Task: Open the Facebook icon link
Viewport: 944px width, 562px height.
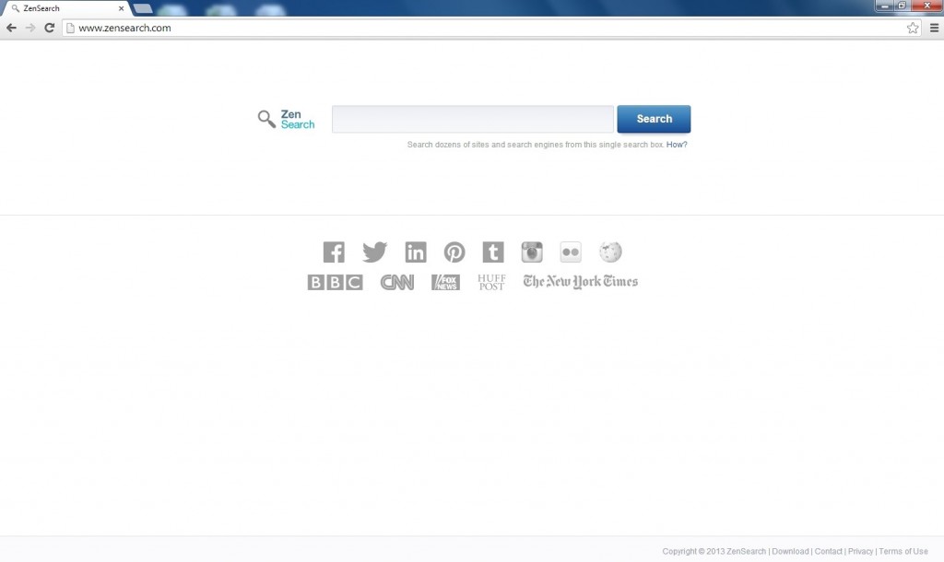Action: coord(334,252)
